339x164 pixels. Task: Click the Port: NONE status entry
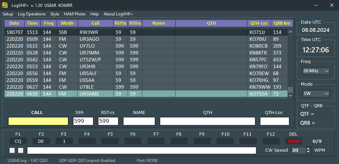tap(148, 161)
